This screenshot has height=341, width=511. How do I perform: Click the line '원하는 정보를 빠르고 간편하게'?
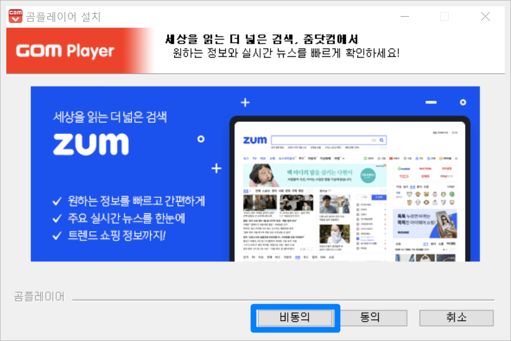click(x=136, y=201)
